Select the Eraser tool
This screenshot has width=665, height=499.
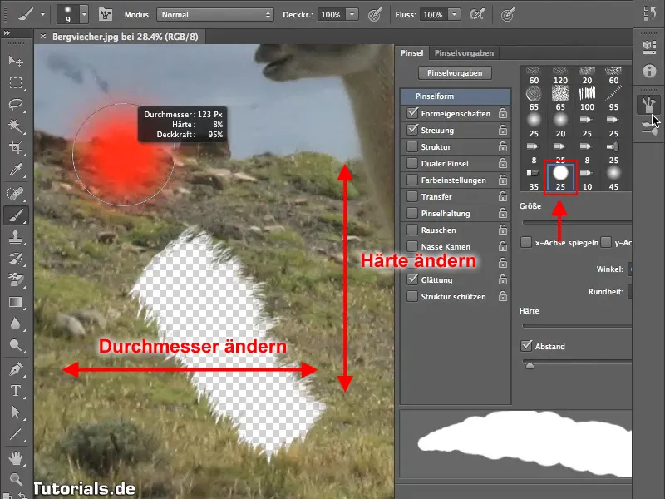[16, 279]
